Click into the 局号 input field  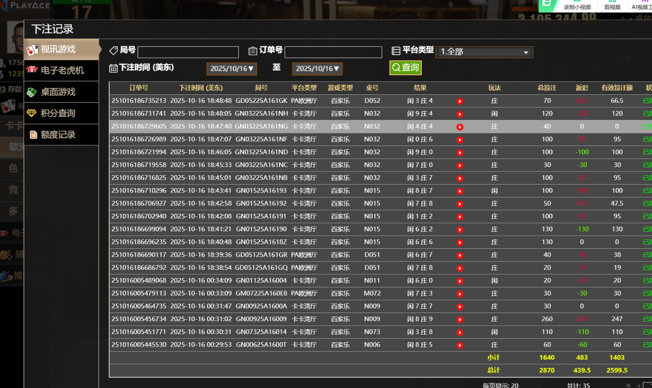(188, 52)
